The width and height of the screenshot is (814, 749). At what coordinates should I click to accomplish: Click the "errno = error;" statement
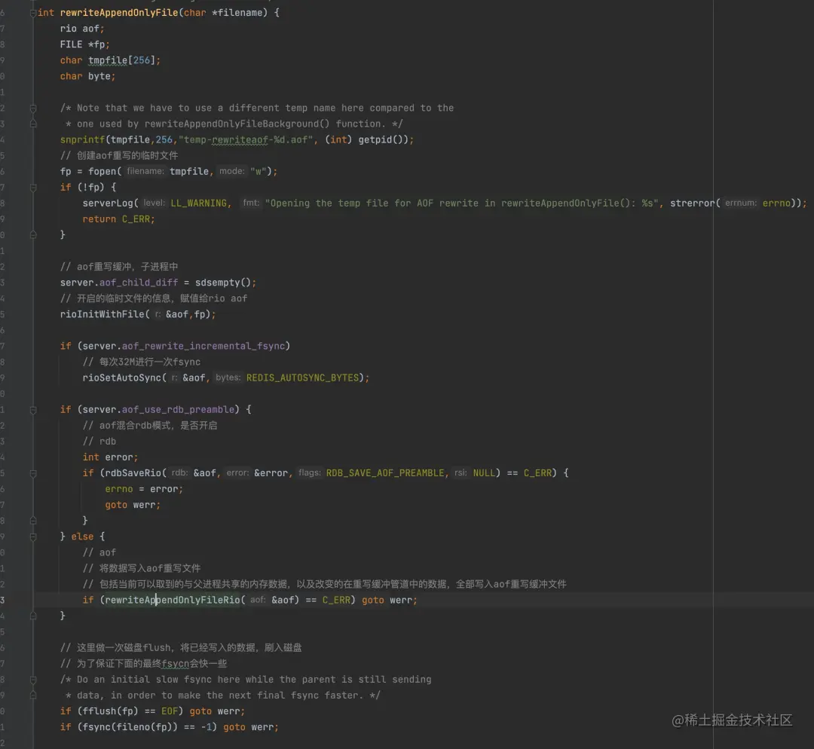coord(144,489)
